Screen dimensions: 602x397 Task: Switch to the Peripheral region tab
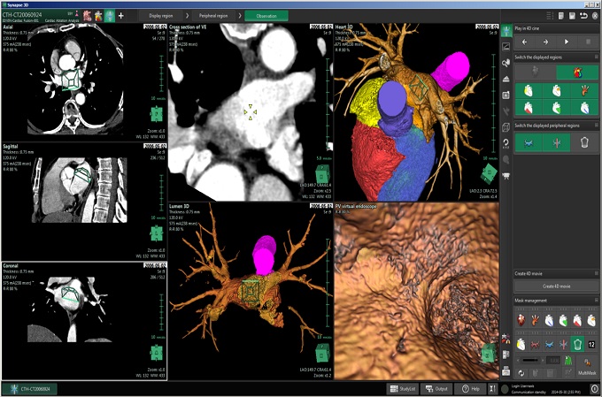213,16
